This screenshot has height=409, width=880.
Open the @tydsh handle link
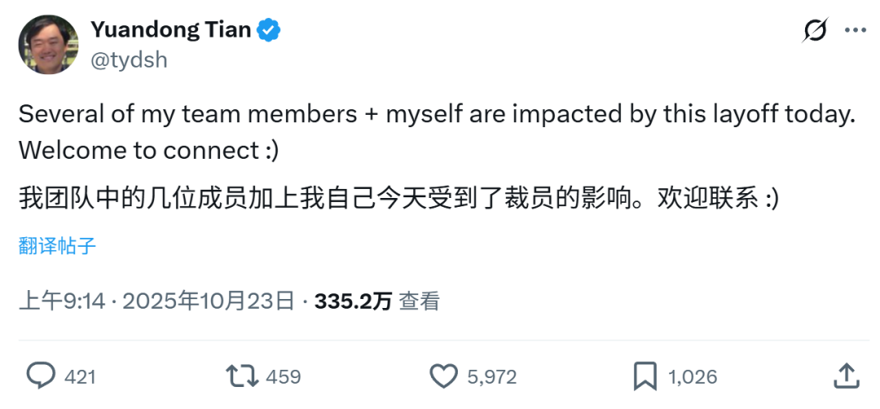[x=129, y=60]
